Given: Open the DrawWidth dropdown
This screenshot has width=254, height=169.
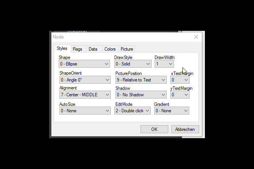Looking at the screenshot, I should [x=164, y=64].
